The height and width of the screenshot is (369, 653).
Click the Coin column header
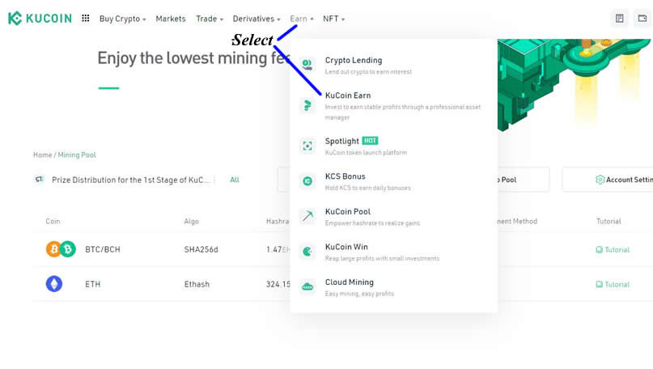(53, 221)
